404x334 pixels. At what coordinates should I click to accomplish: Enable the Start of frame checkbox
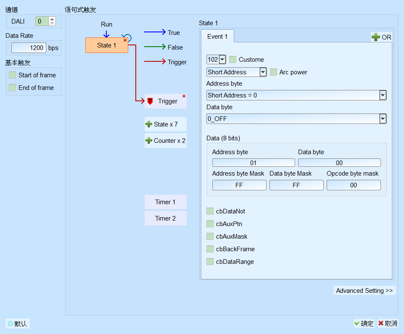(x=12, y=75)
